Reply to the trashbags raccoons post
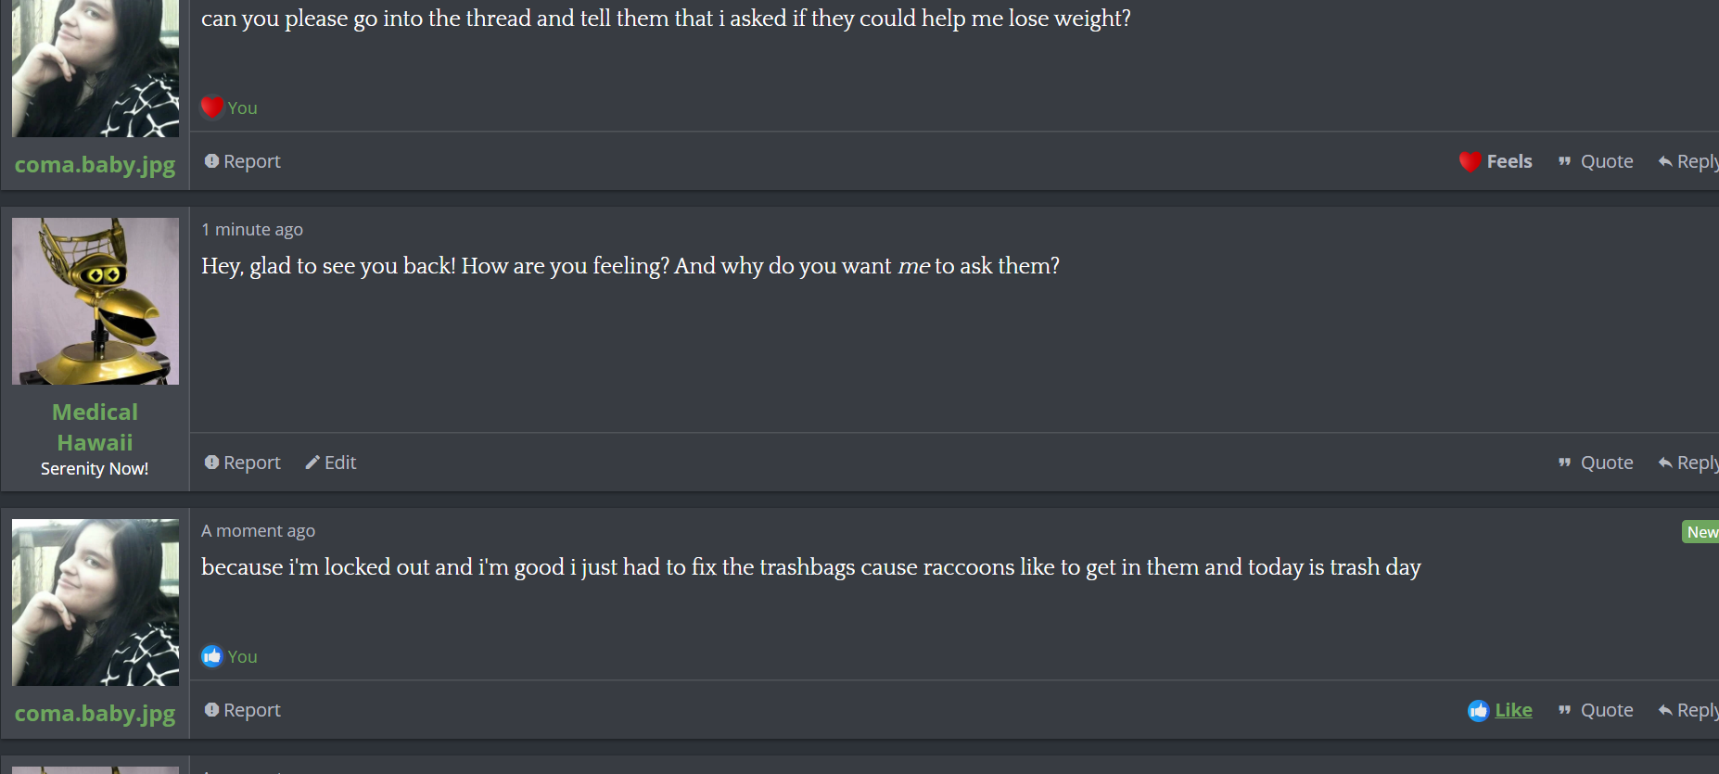 (1688, 710)
